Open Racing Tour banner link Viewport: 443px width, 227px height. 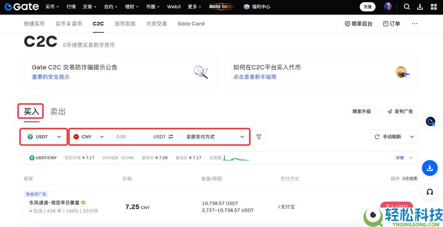point(221,6)
